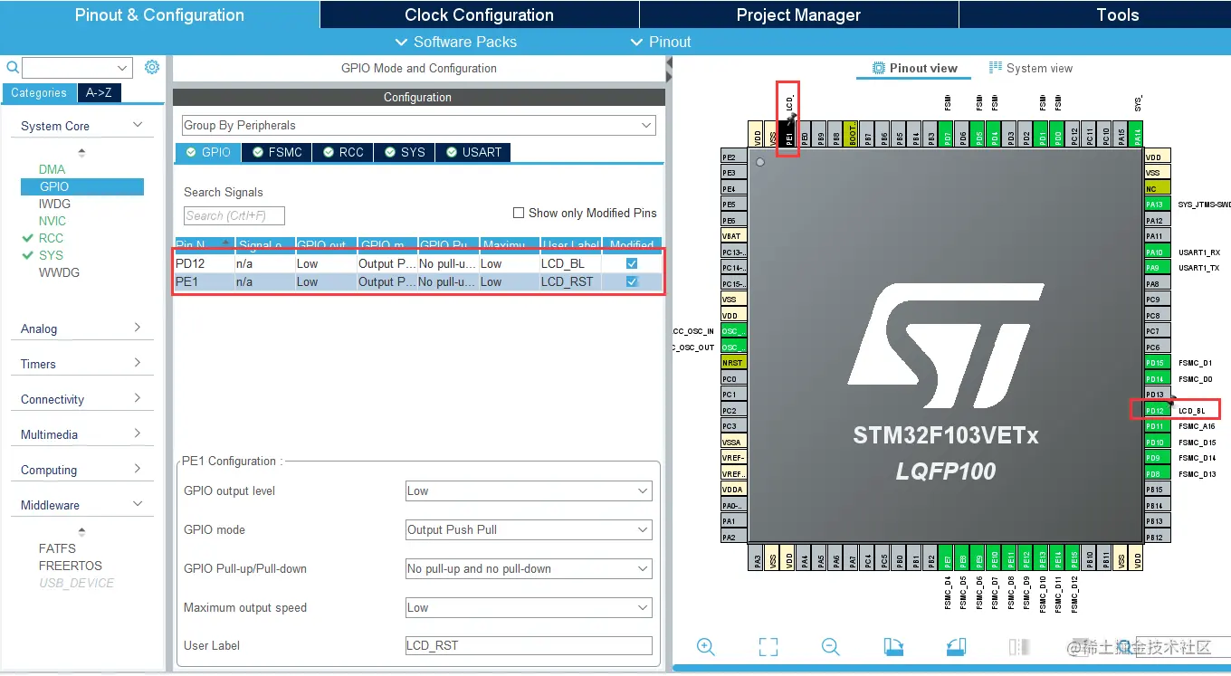Click LCD_BL user label cell

click(x=570, y=263)
